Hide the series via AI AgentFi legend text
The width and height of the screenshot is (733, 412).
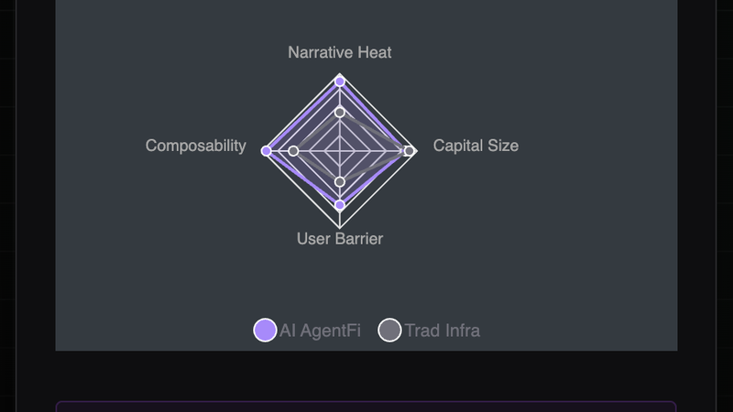(x=320, y=331)
